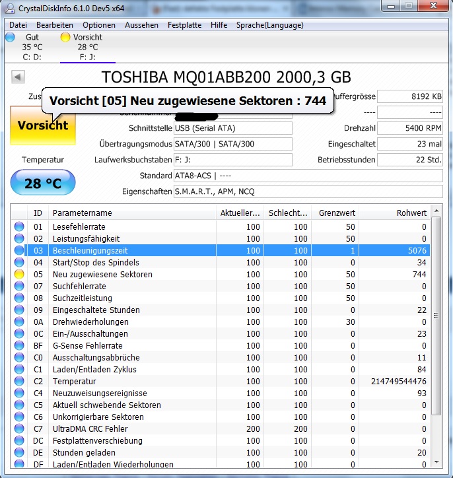Viewport: 453px width, 478px height.
Task: Click the Grenzwert column header
Action: pyautogui.click(x=335, y=213)
